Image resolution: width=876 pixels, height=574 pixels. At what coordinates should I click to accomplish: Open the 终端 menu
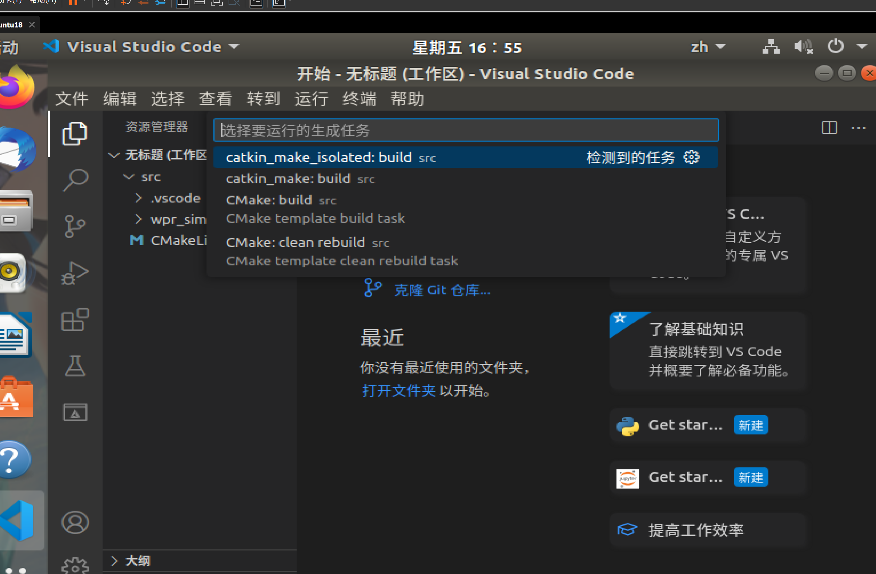coord(359,99)
